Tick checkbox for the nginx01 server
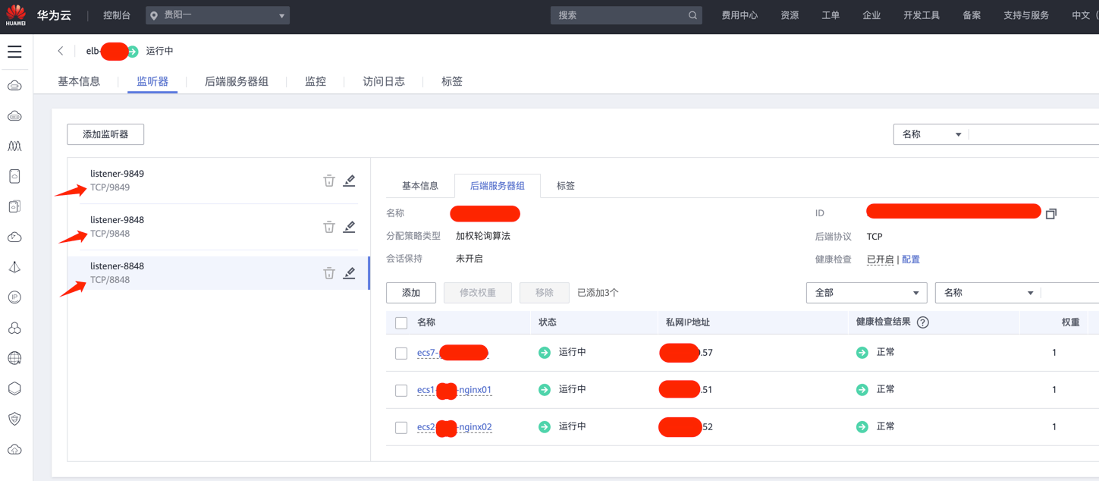1099x481 pixels. (401, 391)
